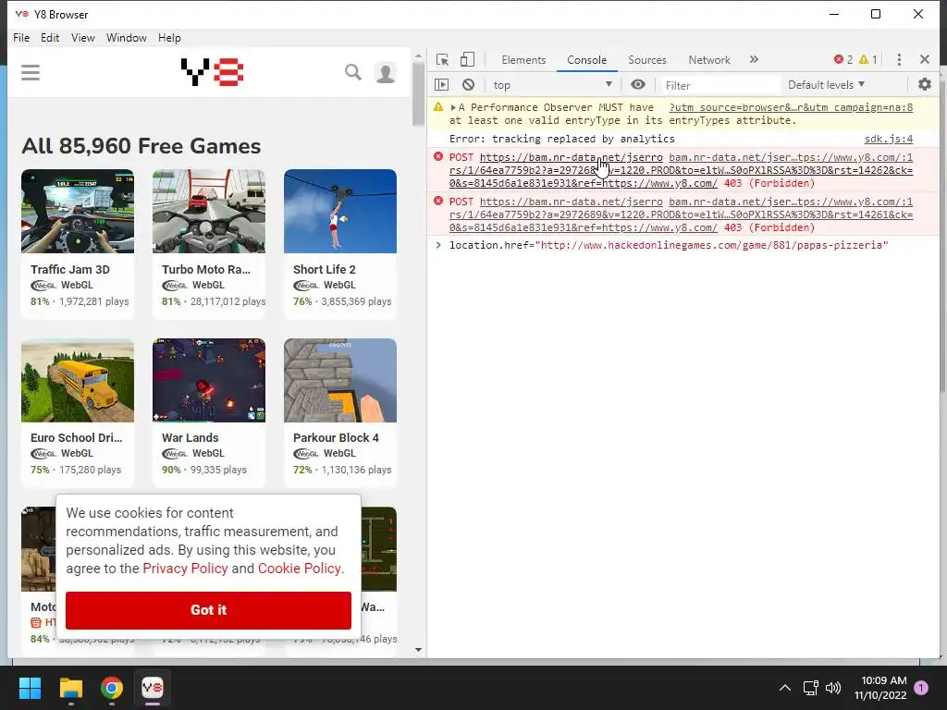Viewport: 947px width, 710px height.
Task: Click the Y8 logo in the page header
Action: pyautogui.click(x=213, y=72)
